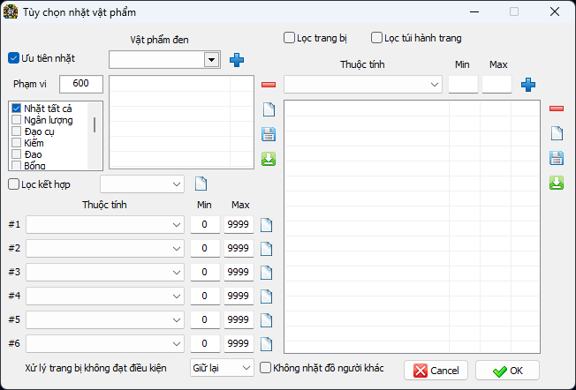The width and height of the screenshot is (576, 390).
Task: Click the blue plus beside Vật phẩm đen
Action: [236, 60]
